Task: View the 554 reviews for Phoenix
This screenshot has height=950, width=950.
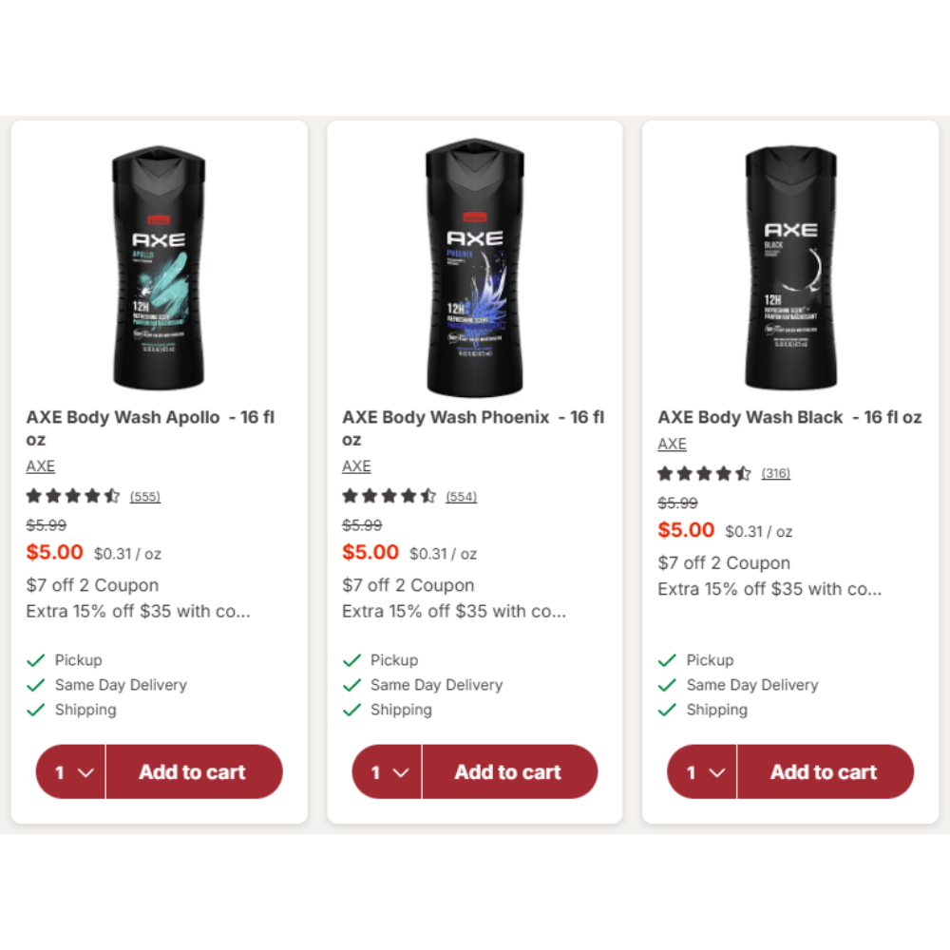Action: tap(461, 497)
